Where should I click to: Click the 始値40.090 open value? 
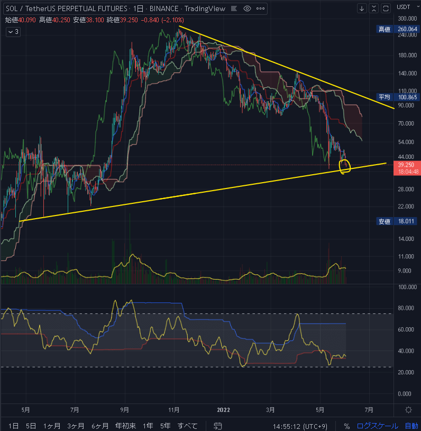[21, 20]
